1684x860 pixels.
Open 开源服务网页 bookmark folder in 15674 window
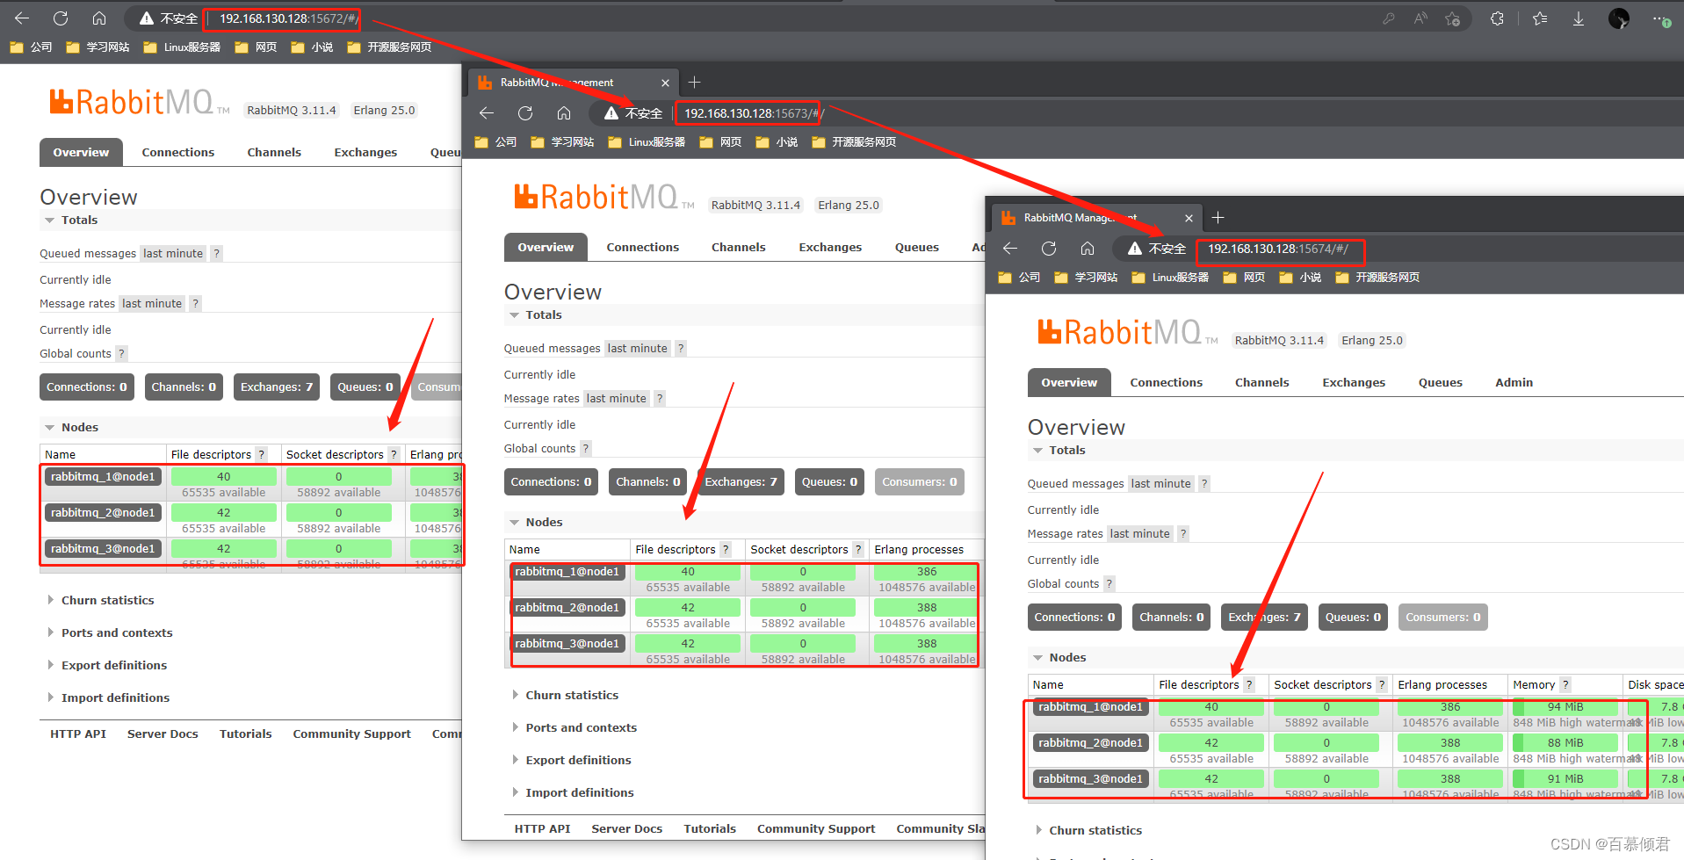[x=1377, y=278]
